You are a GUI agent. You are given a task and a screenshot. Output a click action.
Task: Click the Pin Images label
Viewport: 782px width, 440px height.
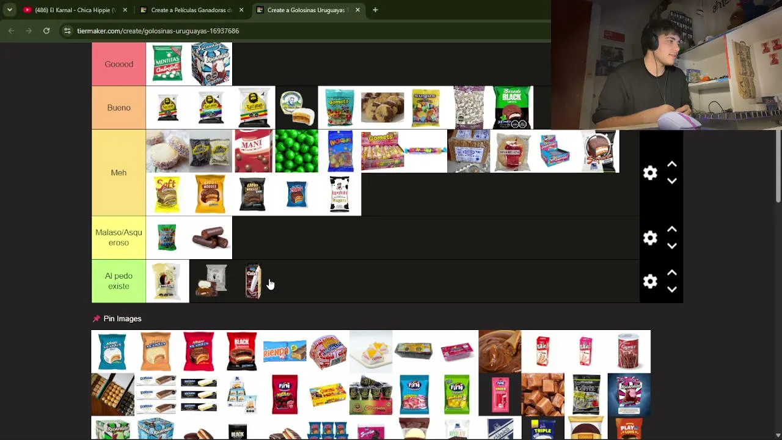click(122, 318)
